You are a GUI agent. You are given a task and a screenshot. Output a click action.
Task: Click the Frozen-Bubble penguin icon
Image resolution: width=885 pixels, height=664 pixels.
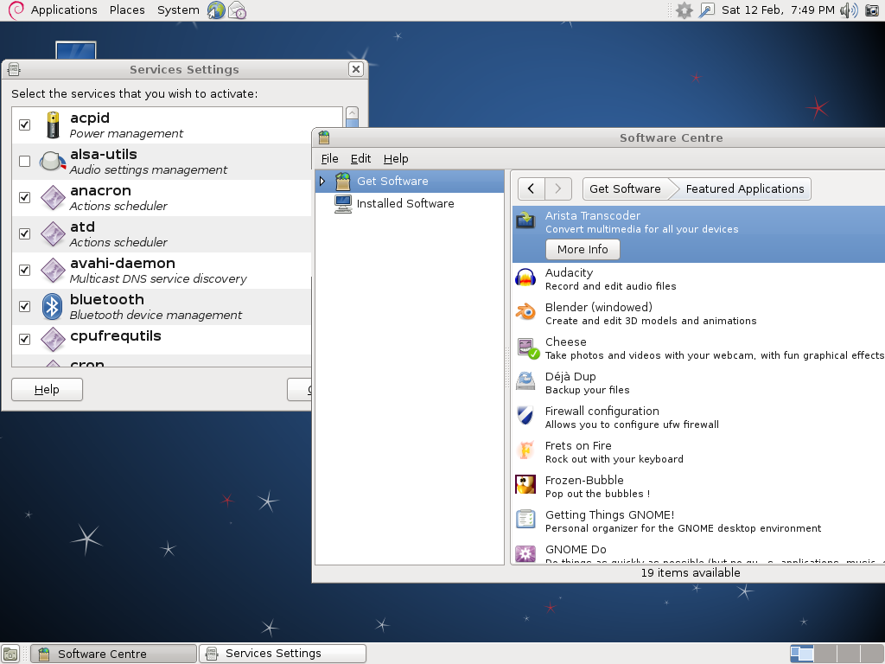tap(525, 484)
